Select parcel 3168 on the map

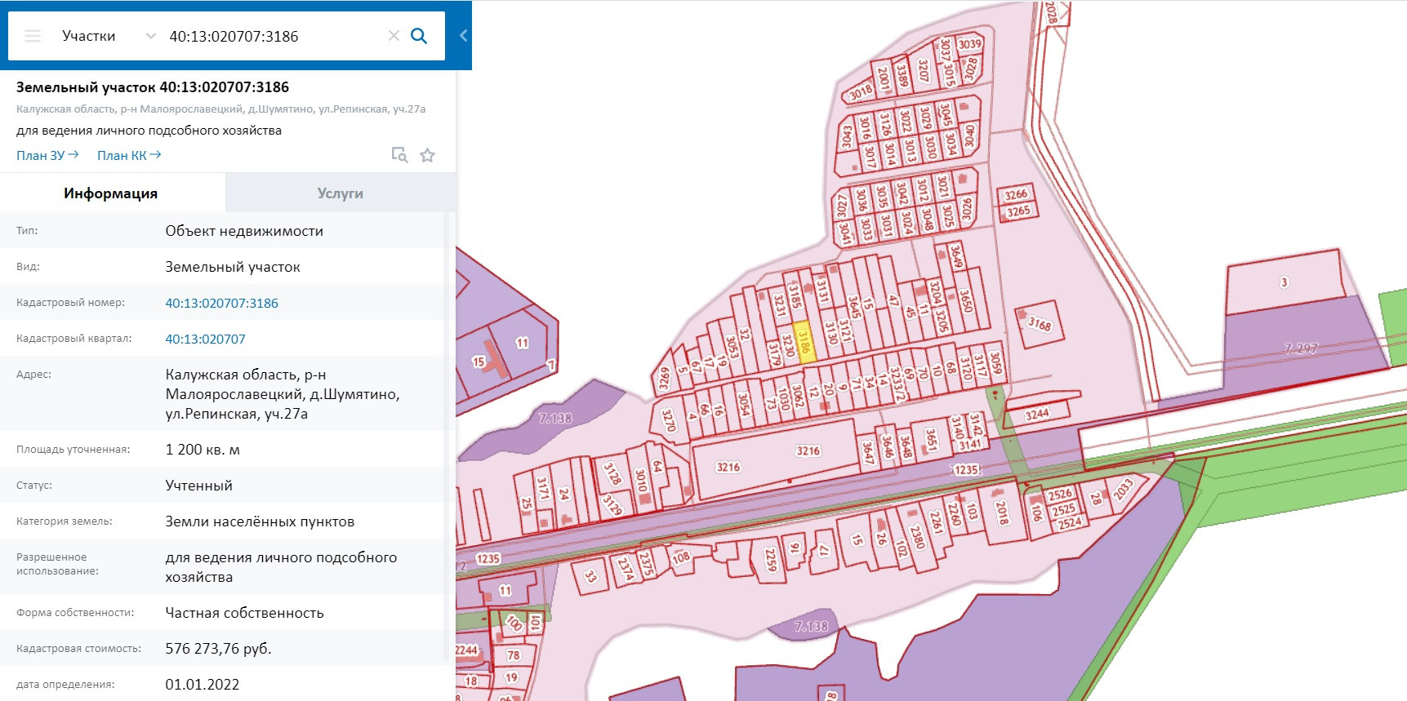tap(1039, 324)
